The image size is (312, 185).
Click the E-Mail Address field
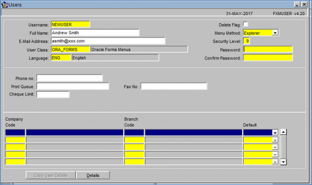108,41
